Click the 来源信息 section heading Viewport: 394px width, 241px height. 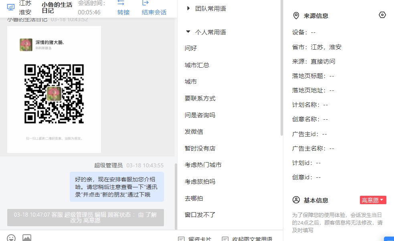(316, 16)
